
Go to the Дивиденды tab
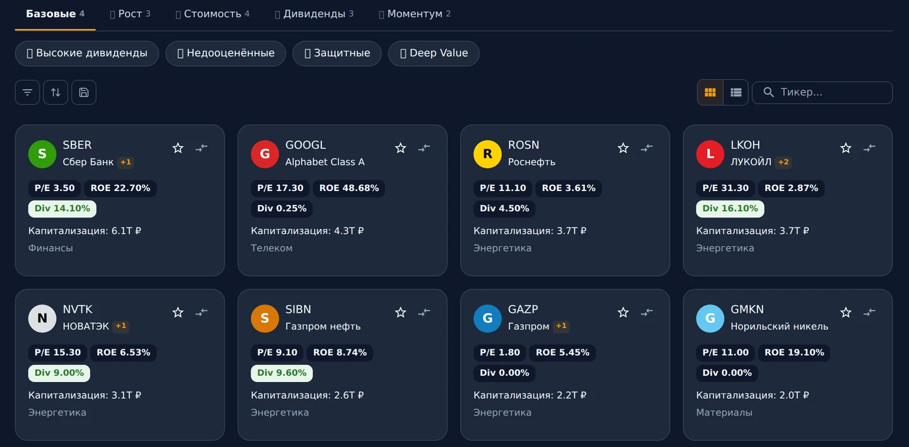[x=314, y=14]
